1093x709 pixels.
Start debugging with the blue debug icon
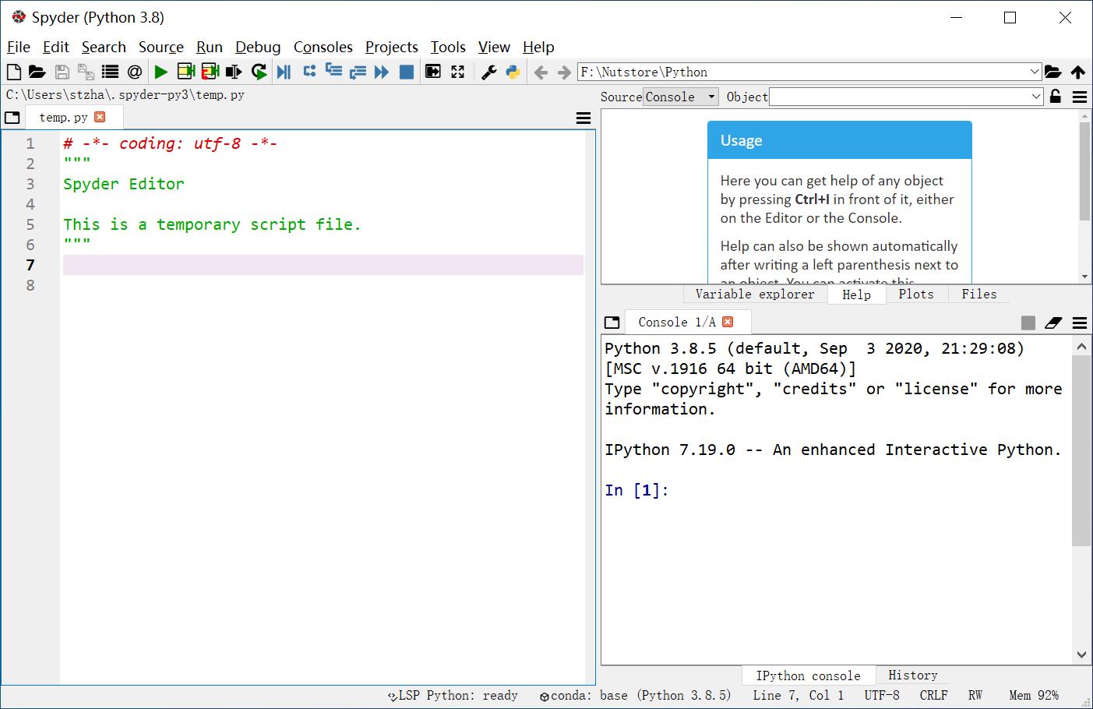click(284, 72)
